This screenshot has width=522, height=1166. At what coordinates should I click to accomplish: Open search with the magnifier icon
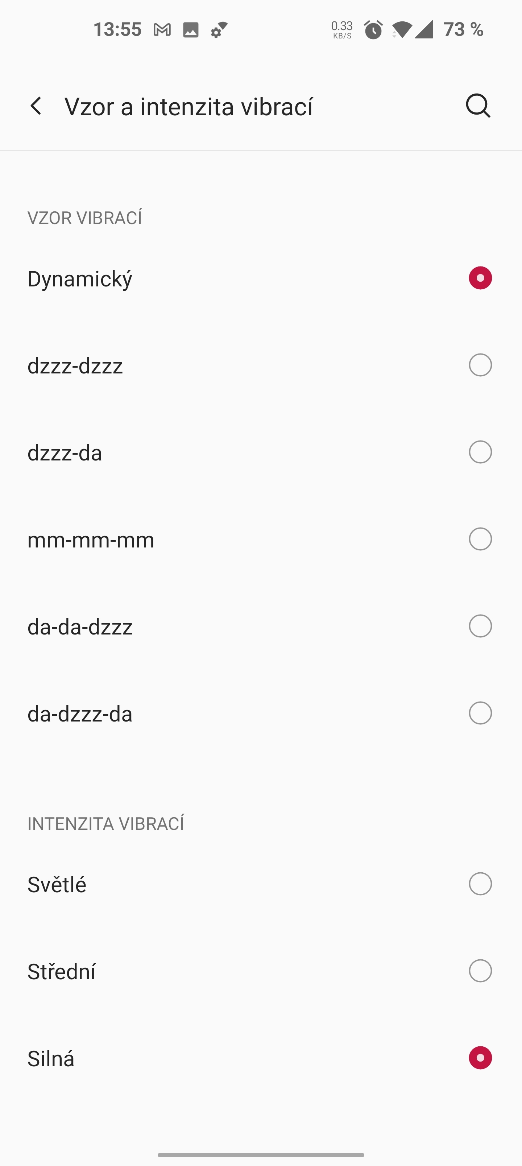(478, 106)
